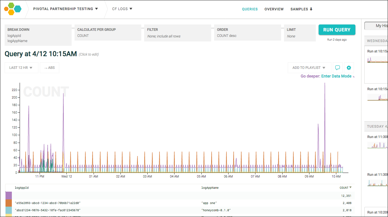Edit the FILTER query field

(x=178, y=33)
